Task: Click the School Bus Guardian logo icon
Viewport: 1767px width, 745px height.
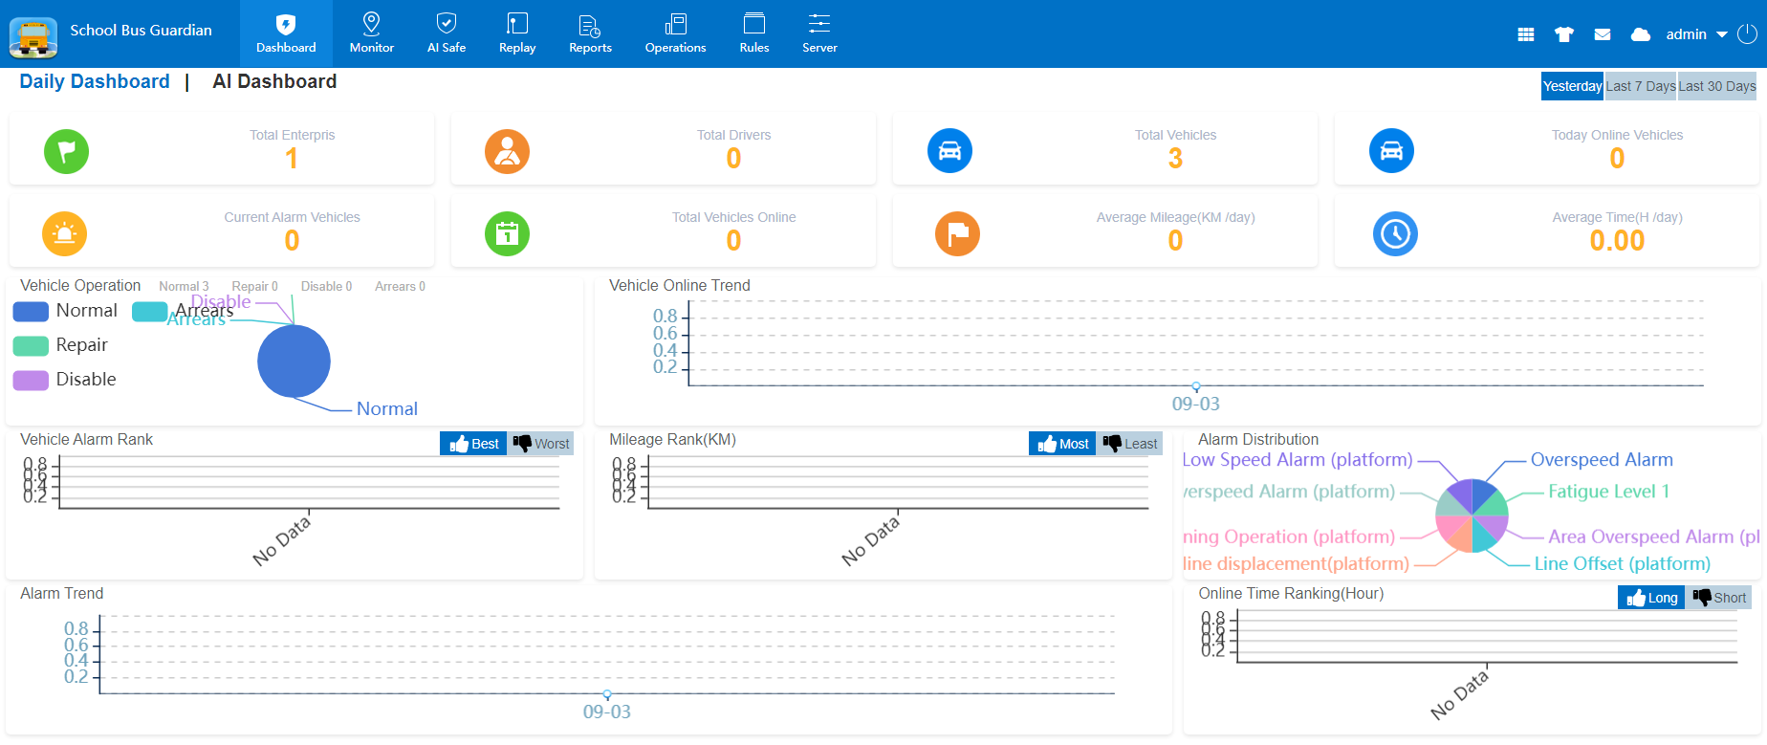Action: (33, 37)
